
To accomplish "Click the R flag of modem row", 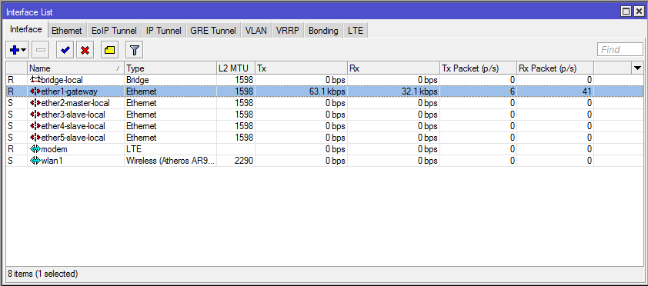I will tap(11, 149).
